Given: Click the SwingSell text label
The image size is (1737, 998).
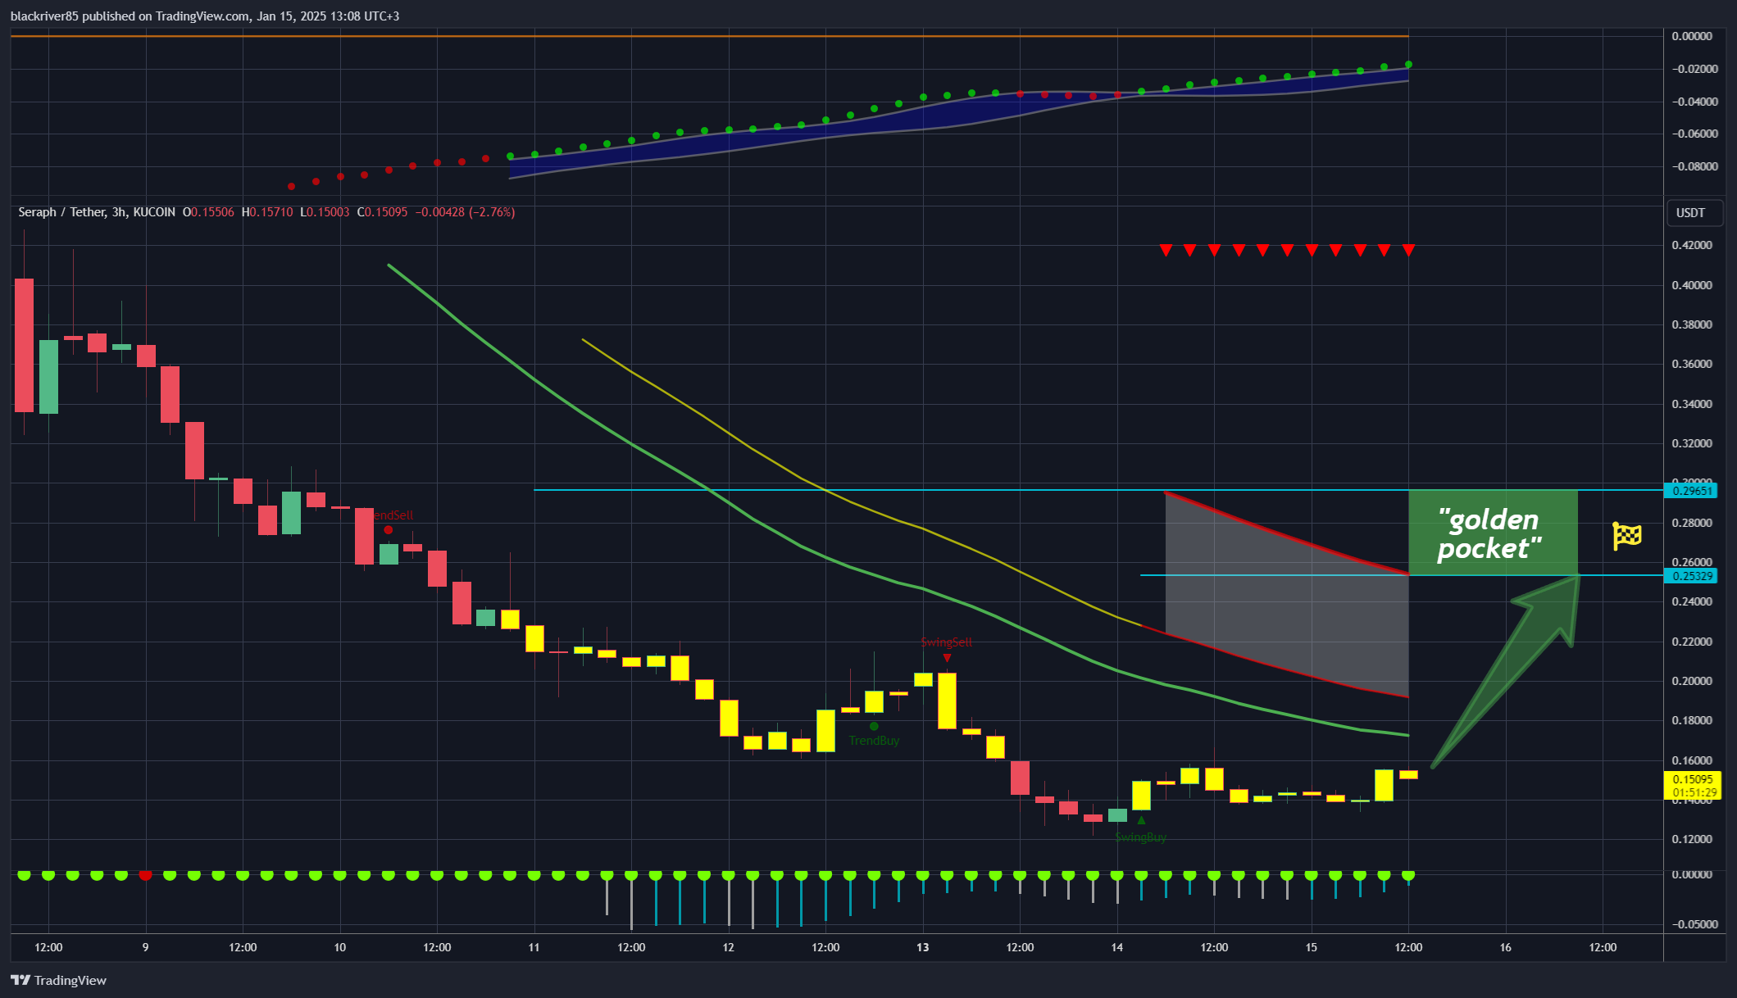Looking at the screenshot, I should [x=947, y=642].
